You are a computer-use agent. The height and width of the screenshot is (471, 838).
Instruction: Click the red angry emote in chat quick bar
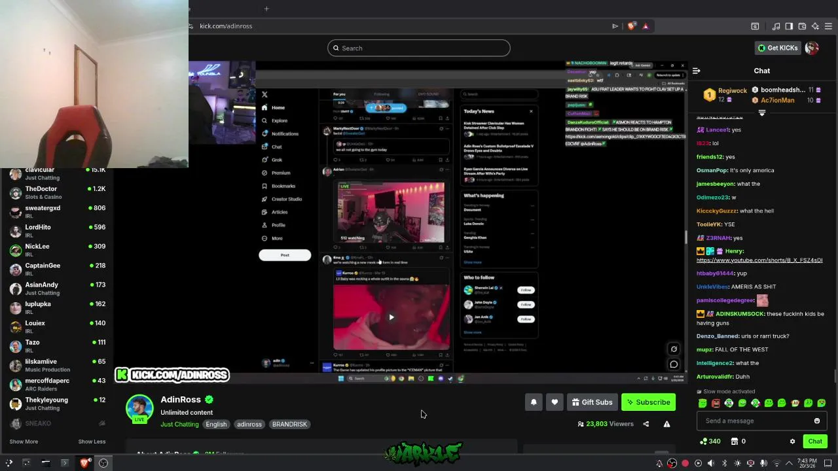click(716, 403)
